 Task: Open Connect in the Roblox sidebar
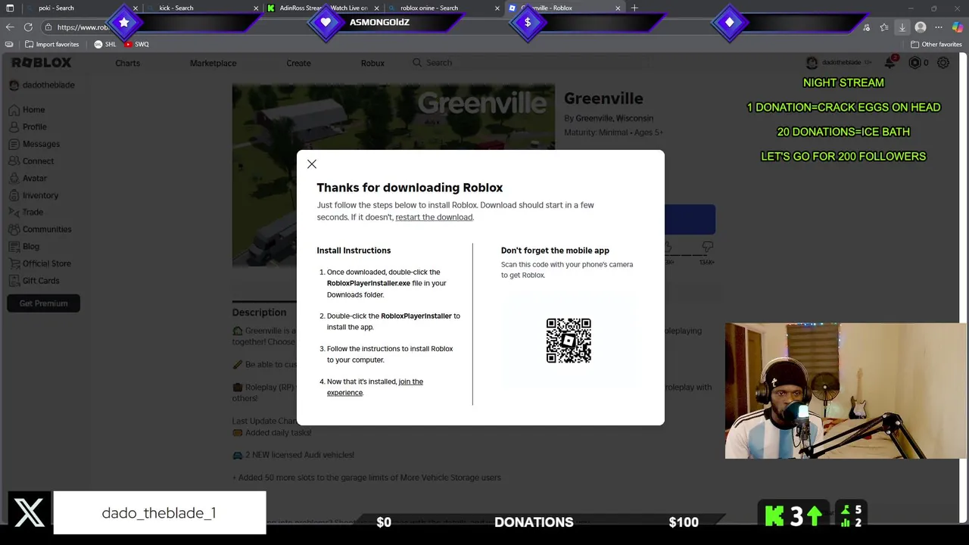pyautogui.click(x=31, y=161)
